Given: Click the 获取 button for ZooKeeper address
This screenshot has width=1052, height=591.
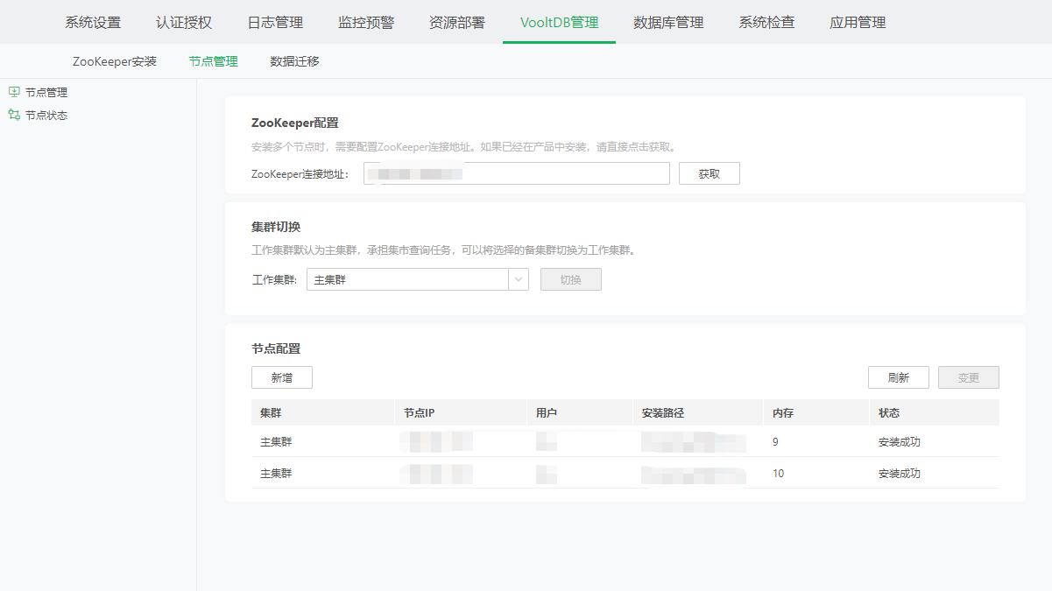Looking at the screenshot, I should coord(709,173).
